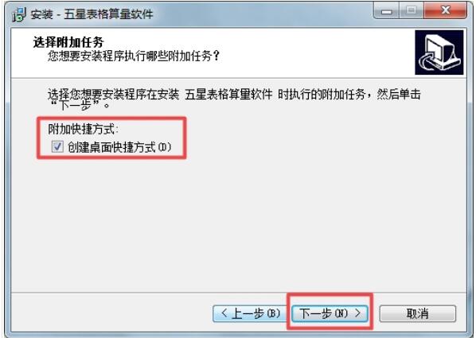Click the 附加快捷方式: group label
476x338 pixels.
[x=83, y=130]
